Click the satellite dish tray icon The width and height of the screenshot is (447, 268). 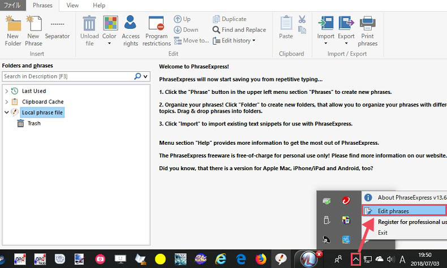click(x=326, y=240)
